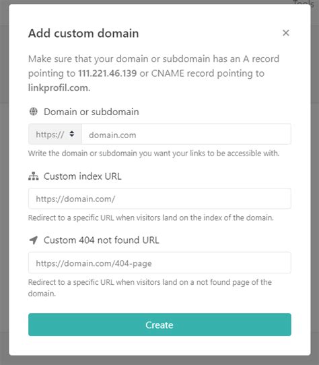Click the hint about not found page redirect

click(x=150, y=288)
